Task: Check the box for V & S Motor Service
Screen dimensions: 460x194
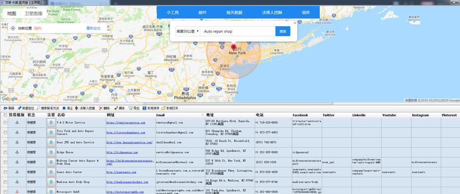Action: tap(5, 123)
